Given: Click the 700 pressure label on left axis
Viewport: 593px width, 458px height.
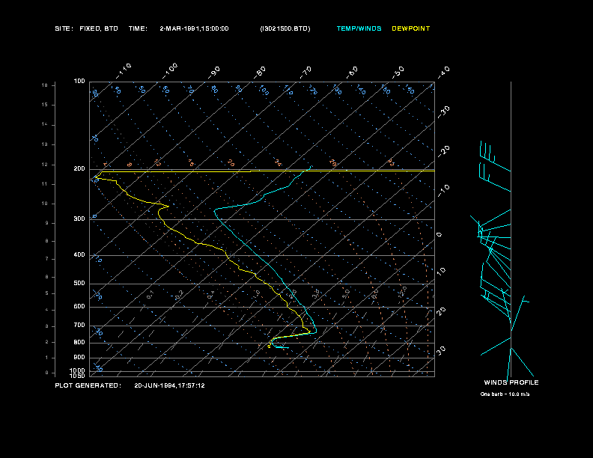Looking at the screenshot, I should (x=79, y=326).
